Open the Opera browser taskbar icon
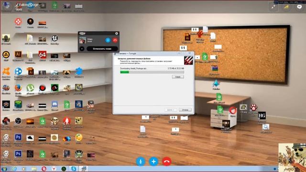 [x=44, y=169]
